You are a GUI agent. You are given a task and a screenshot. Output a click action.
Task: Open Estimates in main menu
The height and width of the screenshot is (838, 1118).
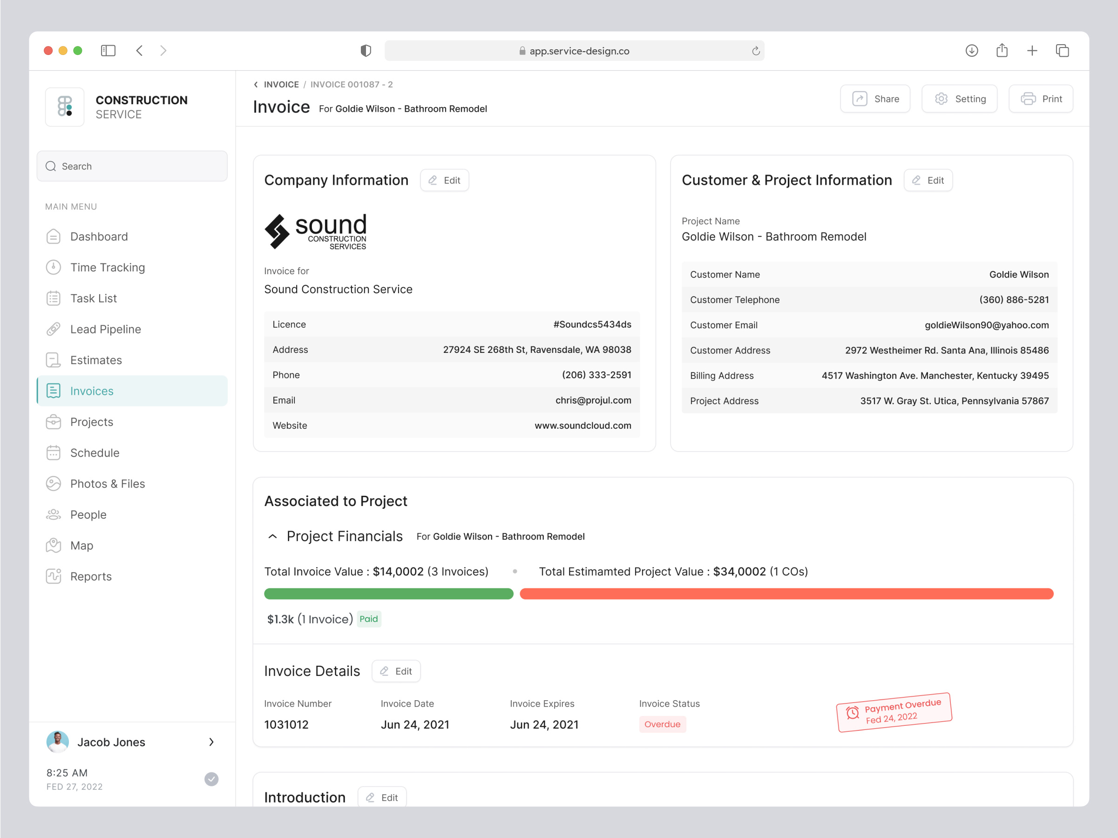click(96, 360)
